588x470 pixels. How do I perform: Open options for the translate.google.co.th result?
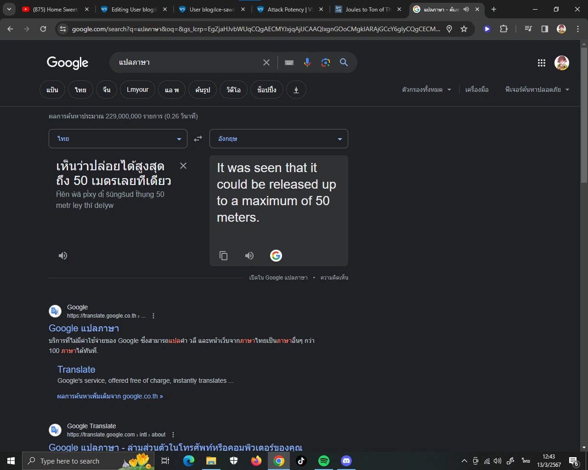click(153, 316)
